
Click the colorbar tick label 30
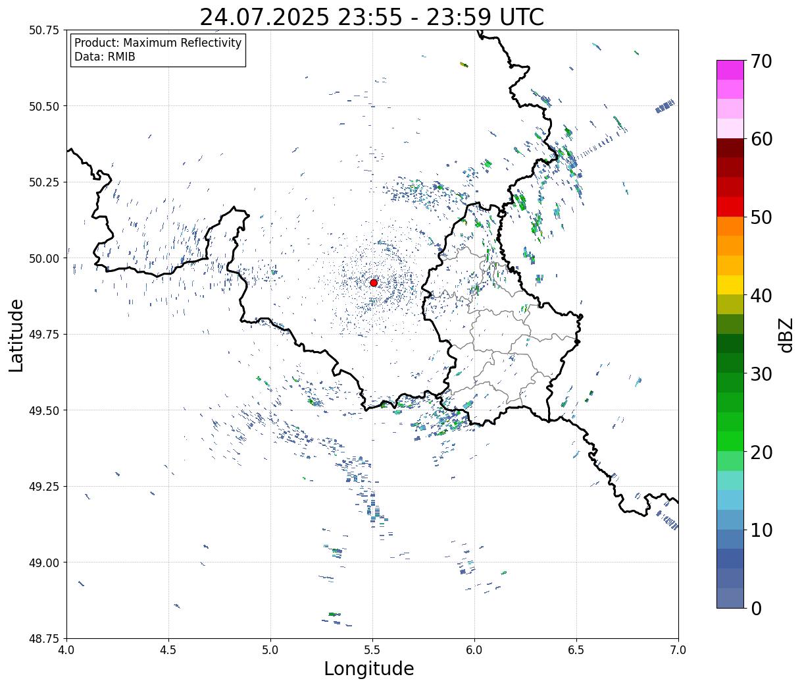pyautogui.click(x=761, y=374)
